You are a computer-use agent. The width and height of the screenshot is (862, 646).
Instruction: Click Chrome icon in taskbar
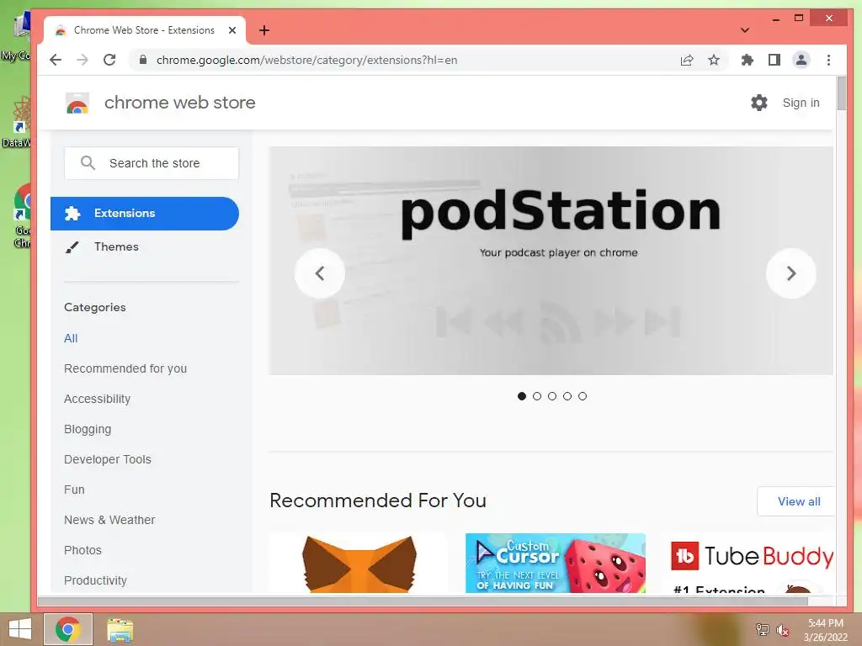tap(67, 629)
